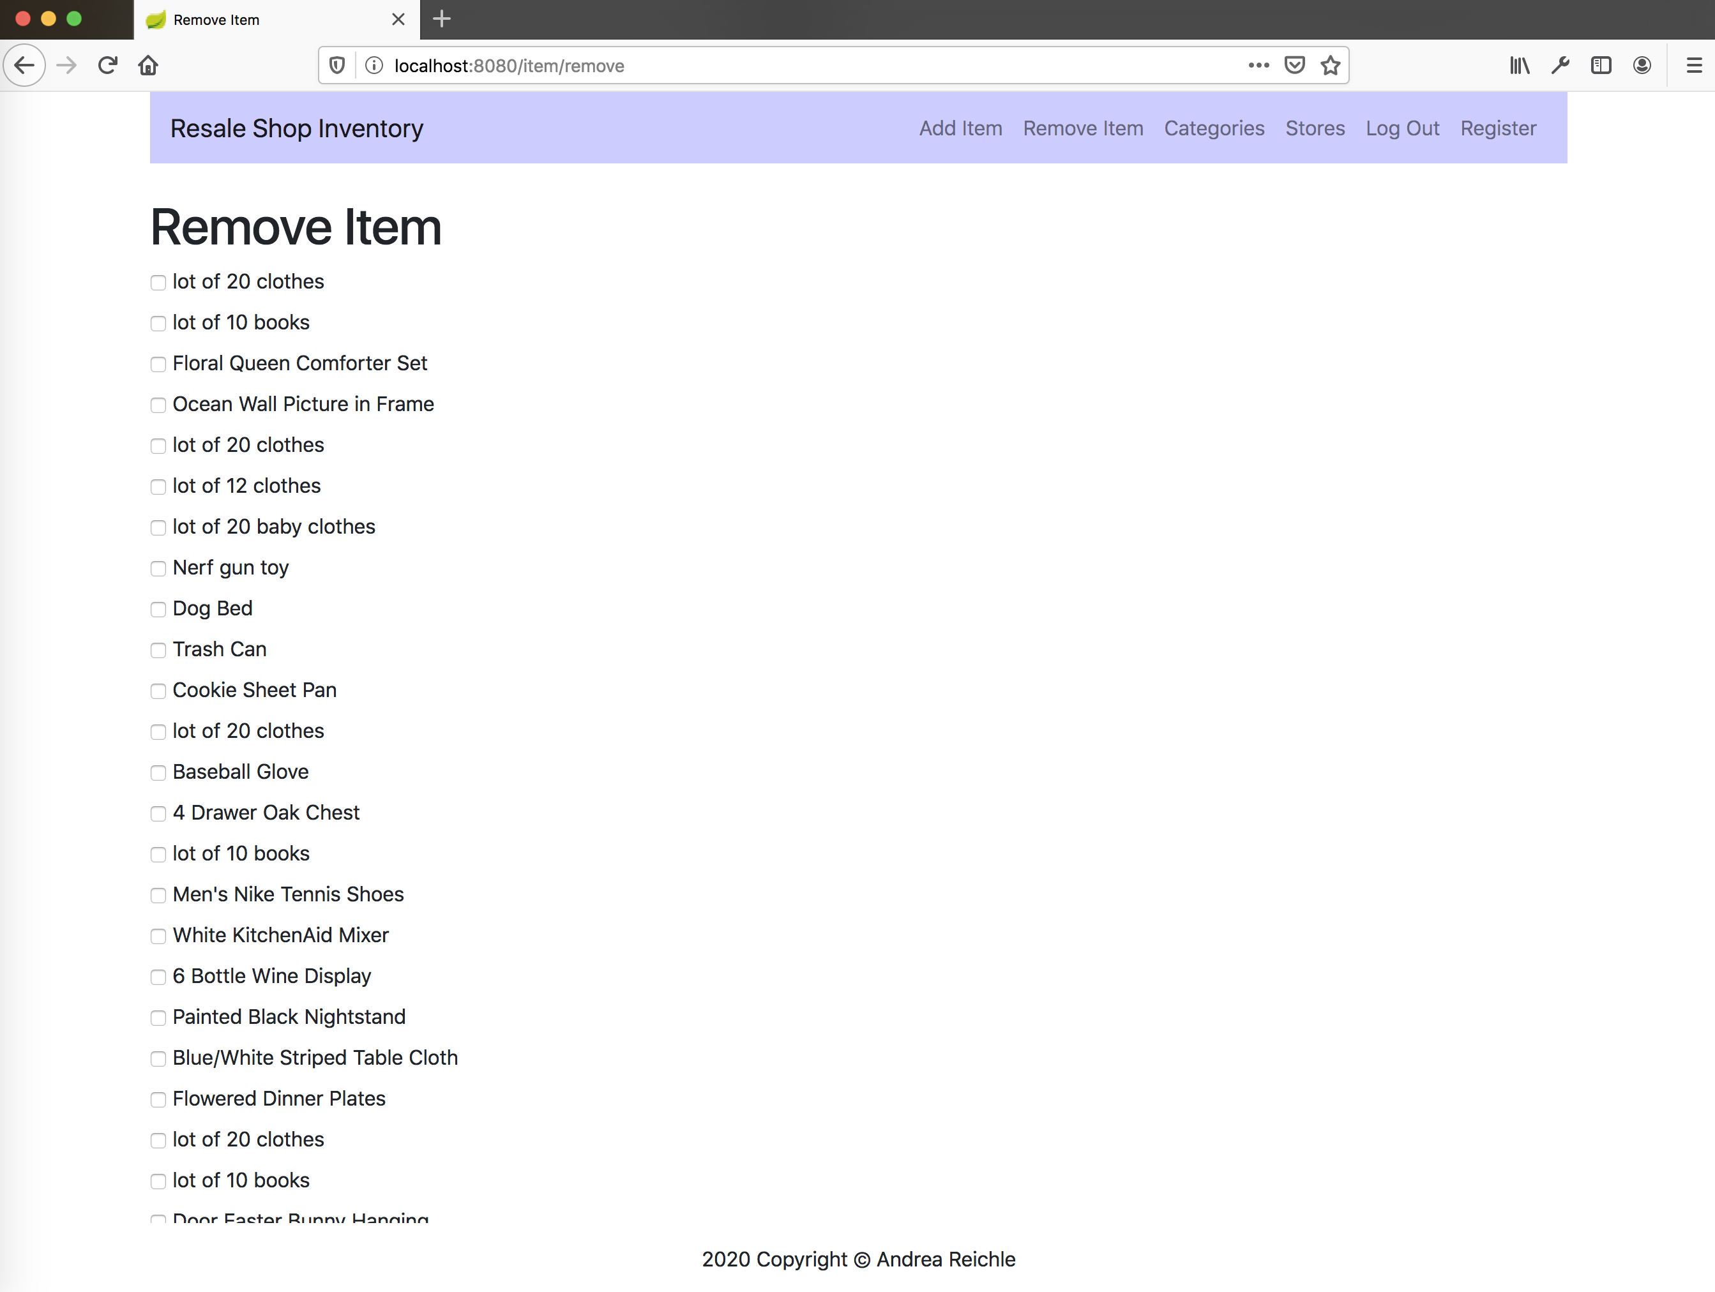
Task: Save page to Pocket
Action: [x=1294, y=65]
